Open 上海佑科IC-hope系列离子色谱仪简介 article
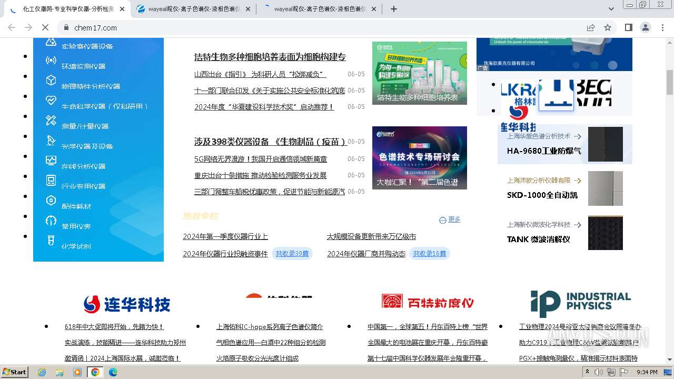 [270, 327]
